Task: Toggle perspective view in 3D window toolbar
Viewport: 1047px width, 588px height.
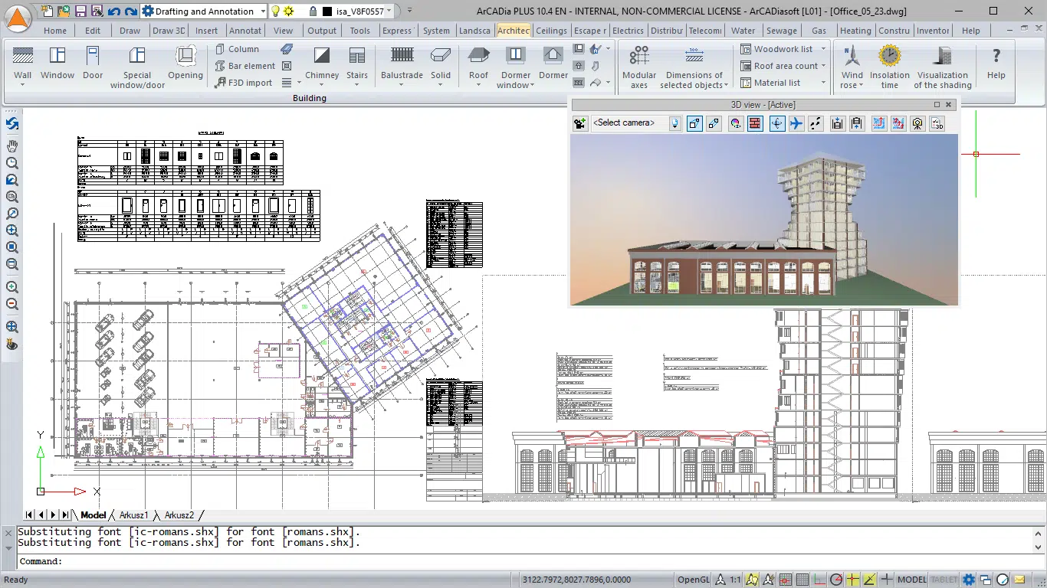Action: tap(694, 123)
